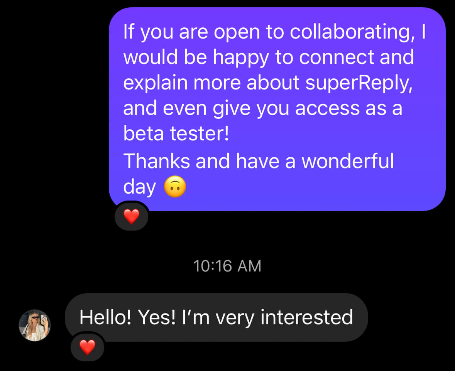Viewport: 455px width, 371px height.
Task: Tap the heart reaction under the gray reply
Action: 87,347
